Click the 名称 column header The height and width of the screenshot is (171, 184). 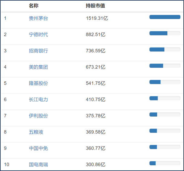[x=34, y=6]
